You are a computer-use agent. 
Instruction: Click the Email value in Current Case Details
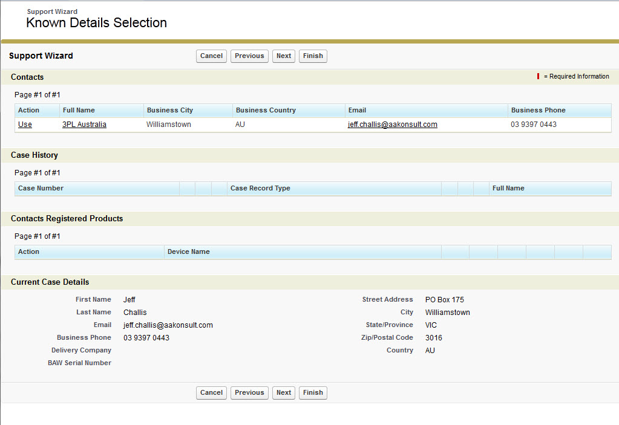(x=168, y=325)
